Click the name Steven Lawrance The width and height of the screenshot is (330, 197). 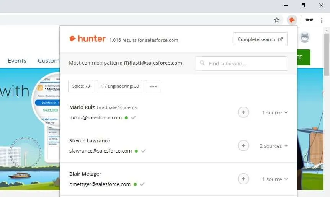pos(90,140)
